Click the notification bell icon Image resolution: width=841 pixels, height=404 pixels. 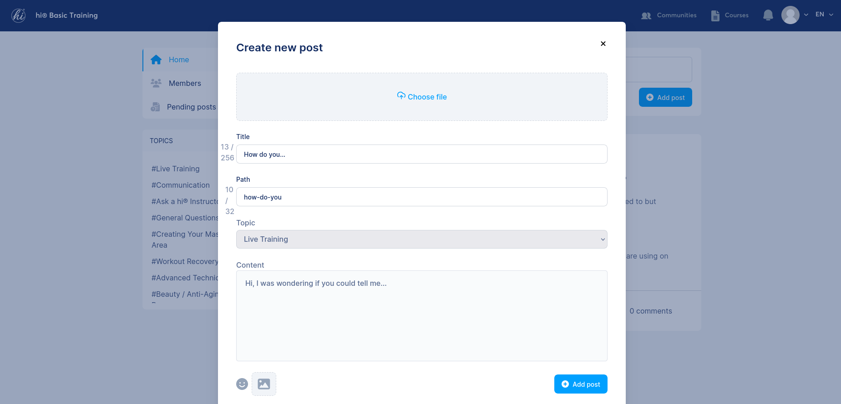(x=768, y=15)
